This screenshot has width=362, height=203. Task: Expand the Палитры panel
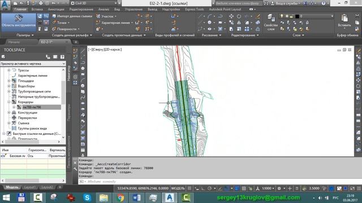pyautogui.click(x=25, y=35)
